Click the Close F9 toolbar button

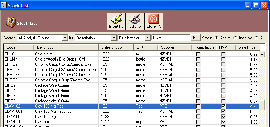(154, 21)
